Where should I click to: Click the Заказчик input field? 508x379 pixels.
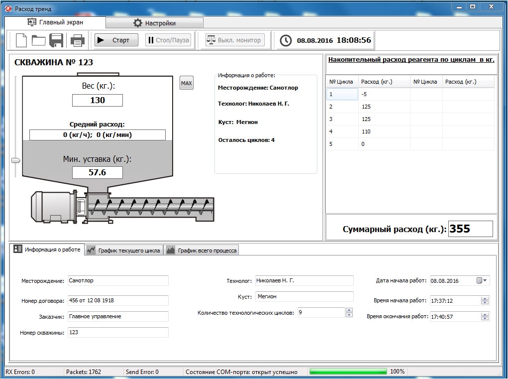pyautogui.click(x=118, y=316)
